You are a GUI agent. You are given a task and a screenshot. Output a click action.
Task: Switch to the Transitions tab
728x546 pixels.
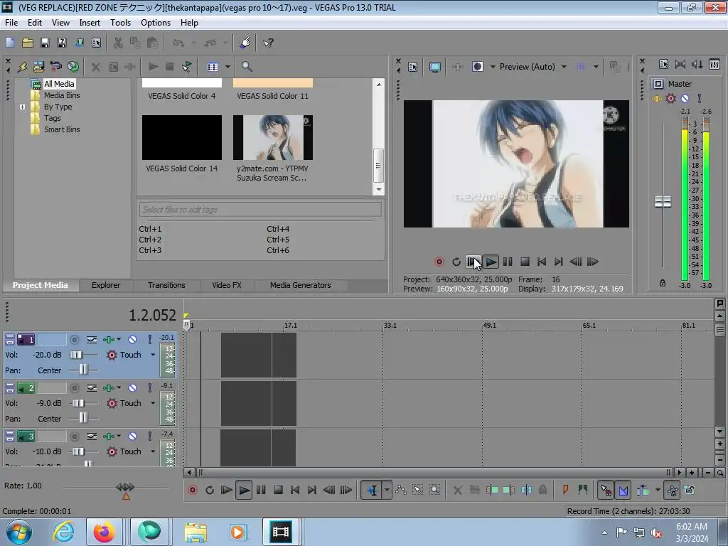[166, 286]
